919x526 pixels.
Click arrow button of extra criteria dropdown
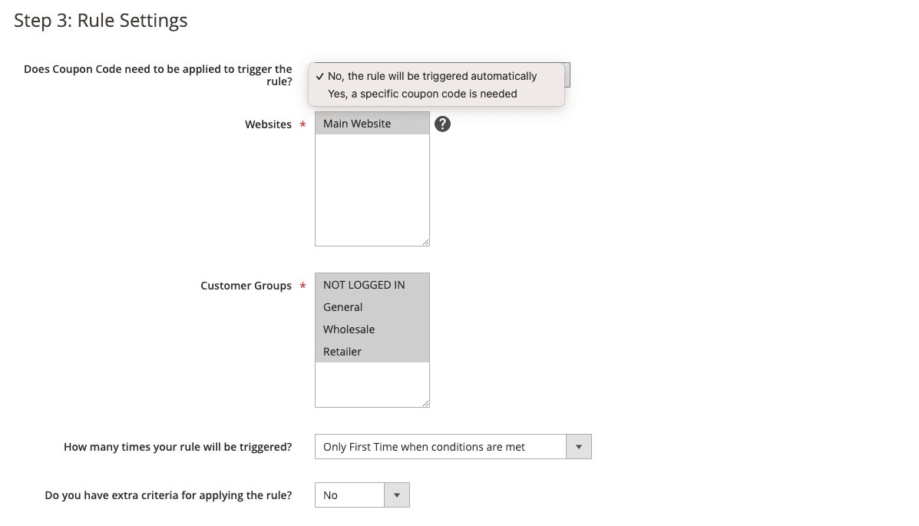point(397,495)
